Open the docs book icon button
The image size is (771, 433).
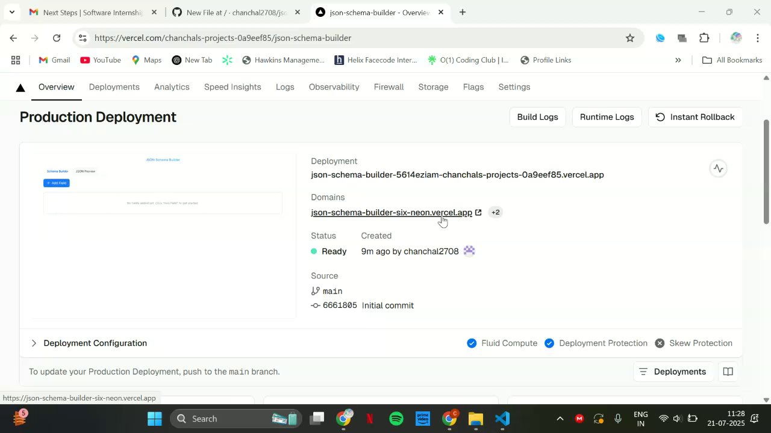[x=728, y=372]
